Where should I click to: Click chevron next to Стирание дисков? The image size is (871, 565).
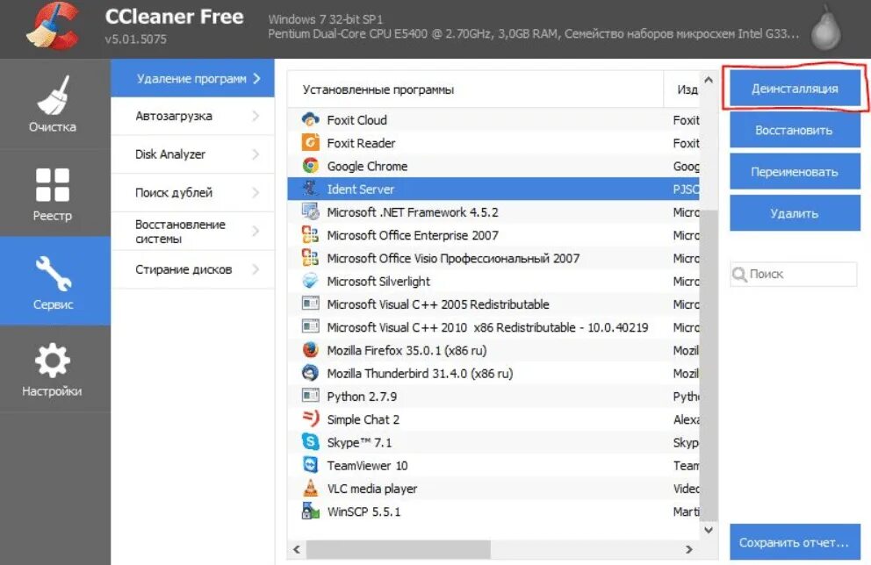(256, 269)
